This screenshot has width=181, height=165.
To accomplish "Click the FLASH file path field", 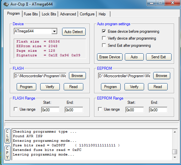I will click(40, 76).
